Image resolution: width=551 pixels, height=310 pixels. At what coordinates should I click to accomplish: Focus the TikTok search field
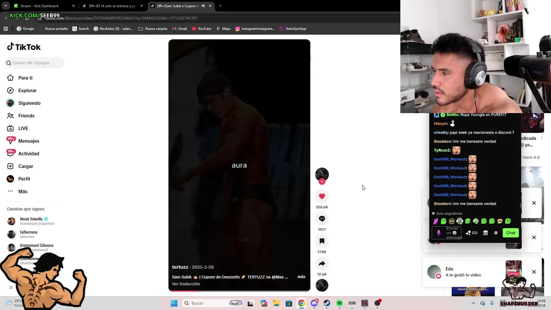34,63
